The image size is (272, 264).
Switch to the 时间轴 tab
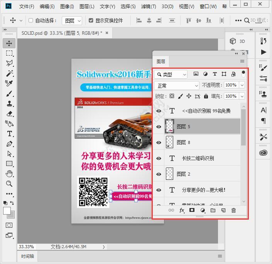coord(27,256)
